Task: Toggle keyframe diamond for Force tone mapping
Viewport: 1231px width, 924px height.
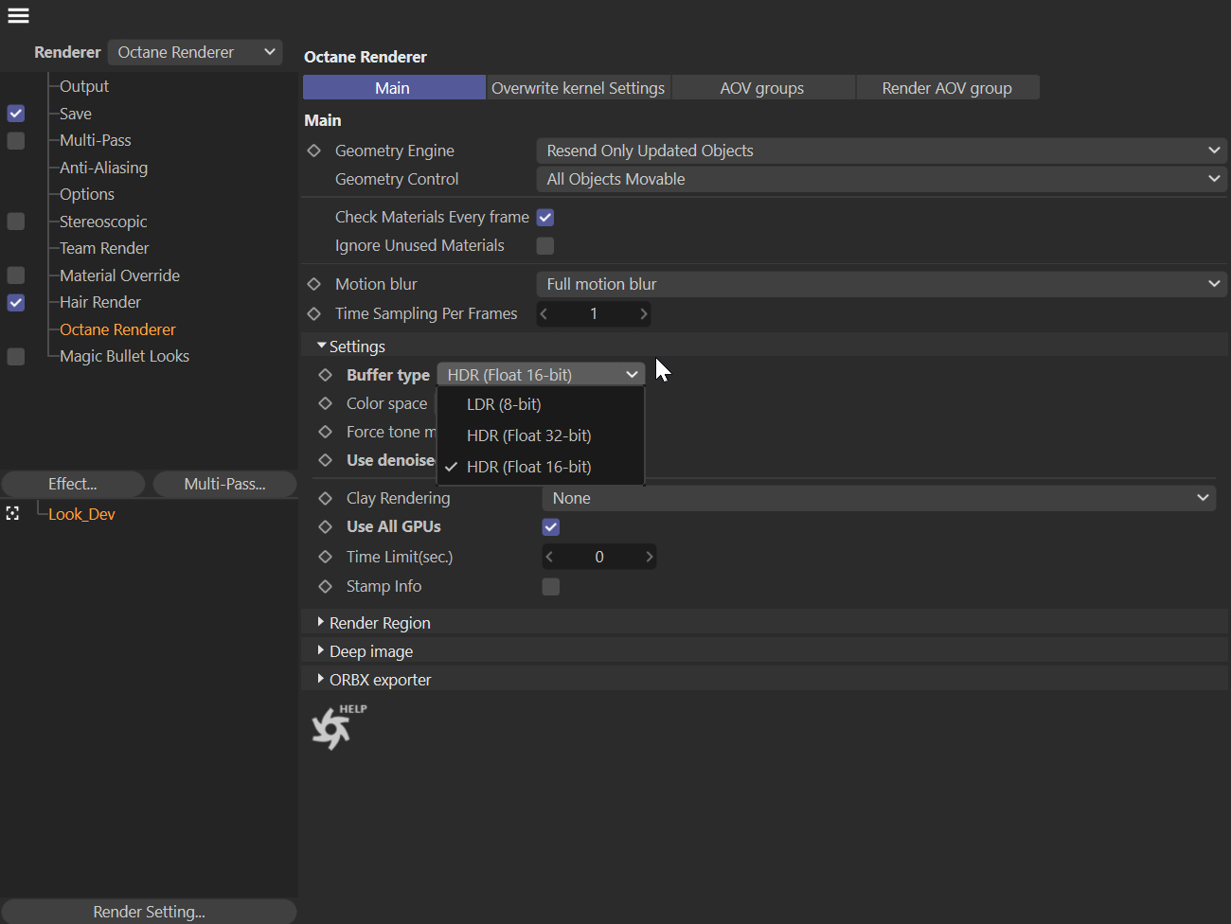Action: coord(326,432)
